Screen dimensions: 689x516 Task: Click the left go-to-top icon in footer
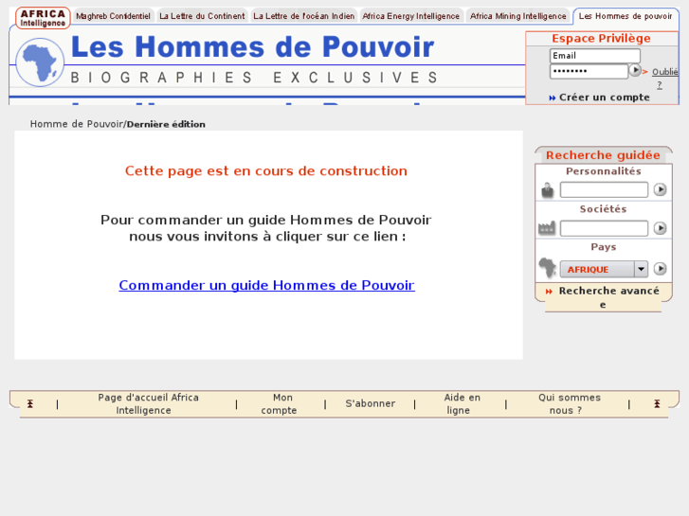(30, 403)
